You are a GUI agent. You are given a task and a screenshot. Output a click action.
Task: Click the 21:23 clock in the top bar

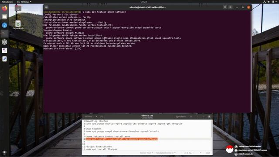(x=144, y=2)
